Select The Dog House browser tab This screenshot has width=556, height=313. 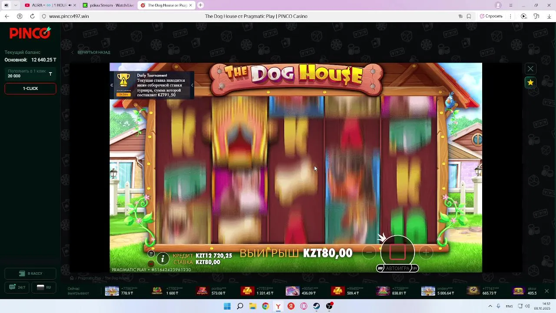(166, 5)
